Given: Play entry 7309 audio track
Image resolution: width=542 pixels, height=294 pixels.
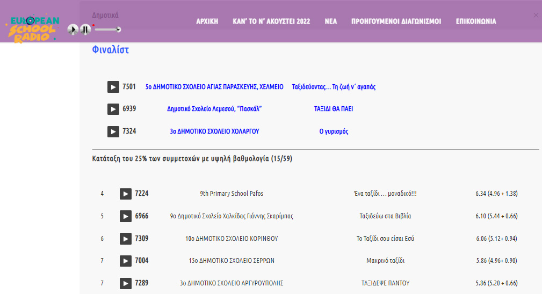Looking at the screenshot, I should tap(125, 239).
